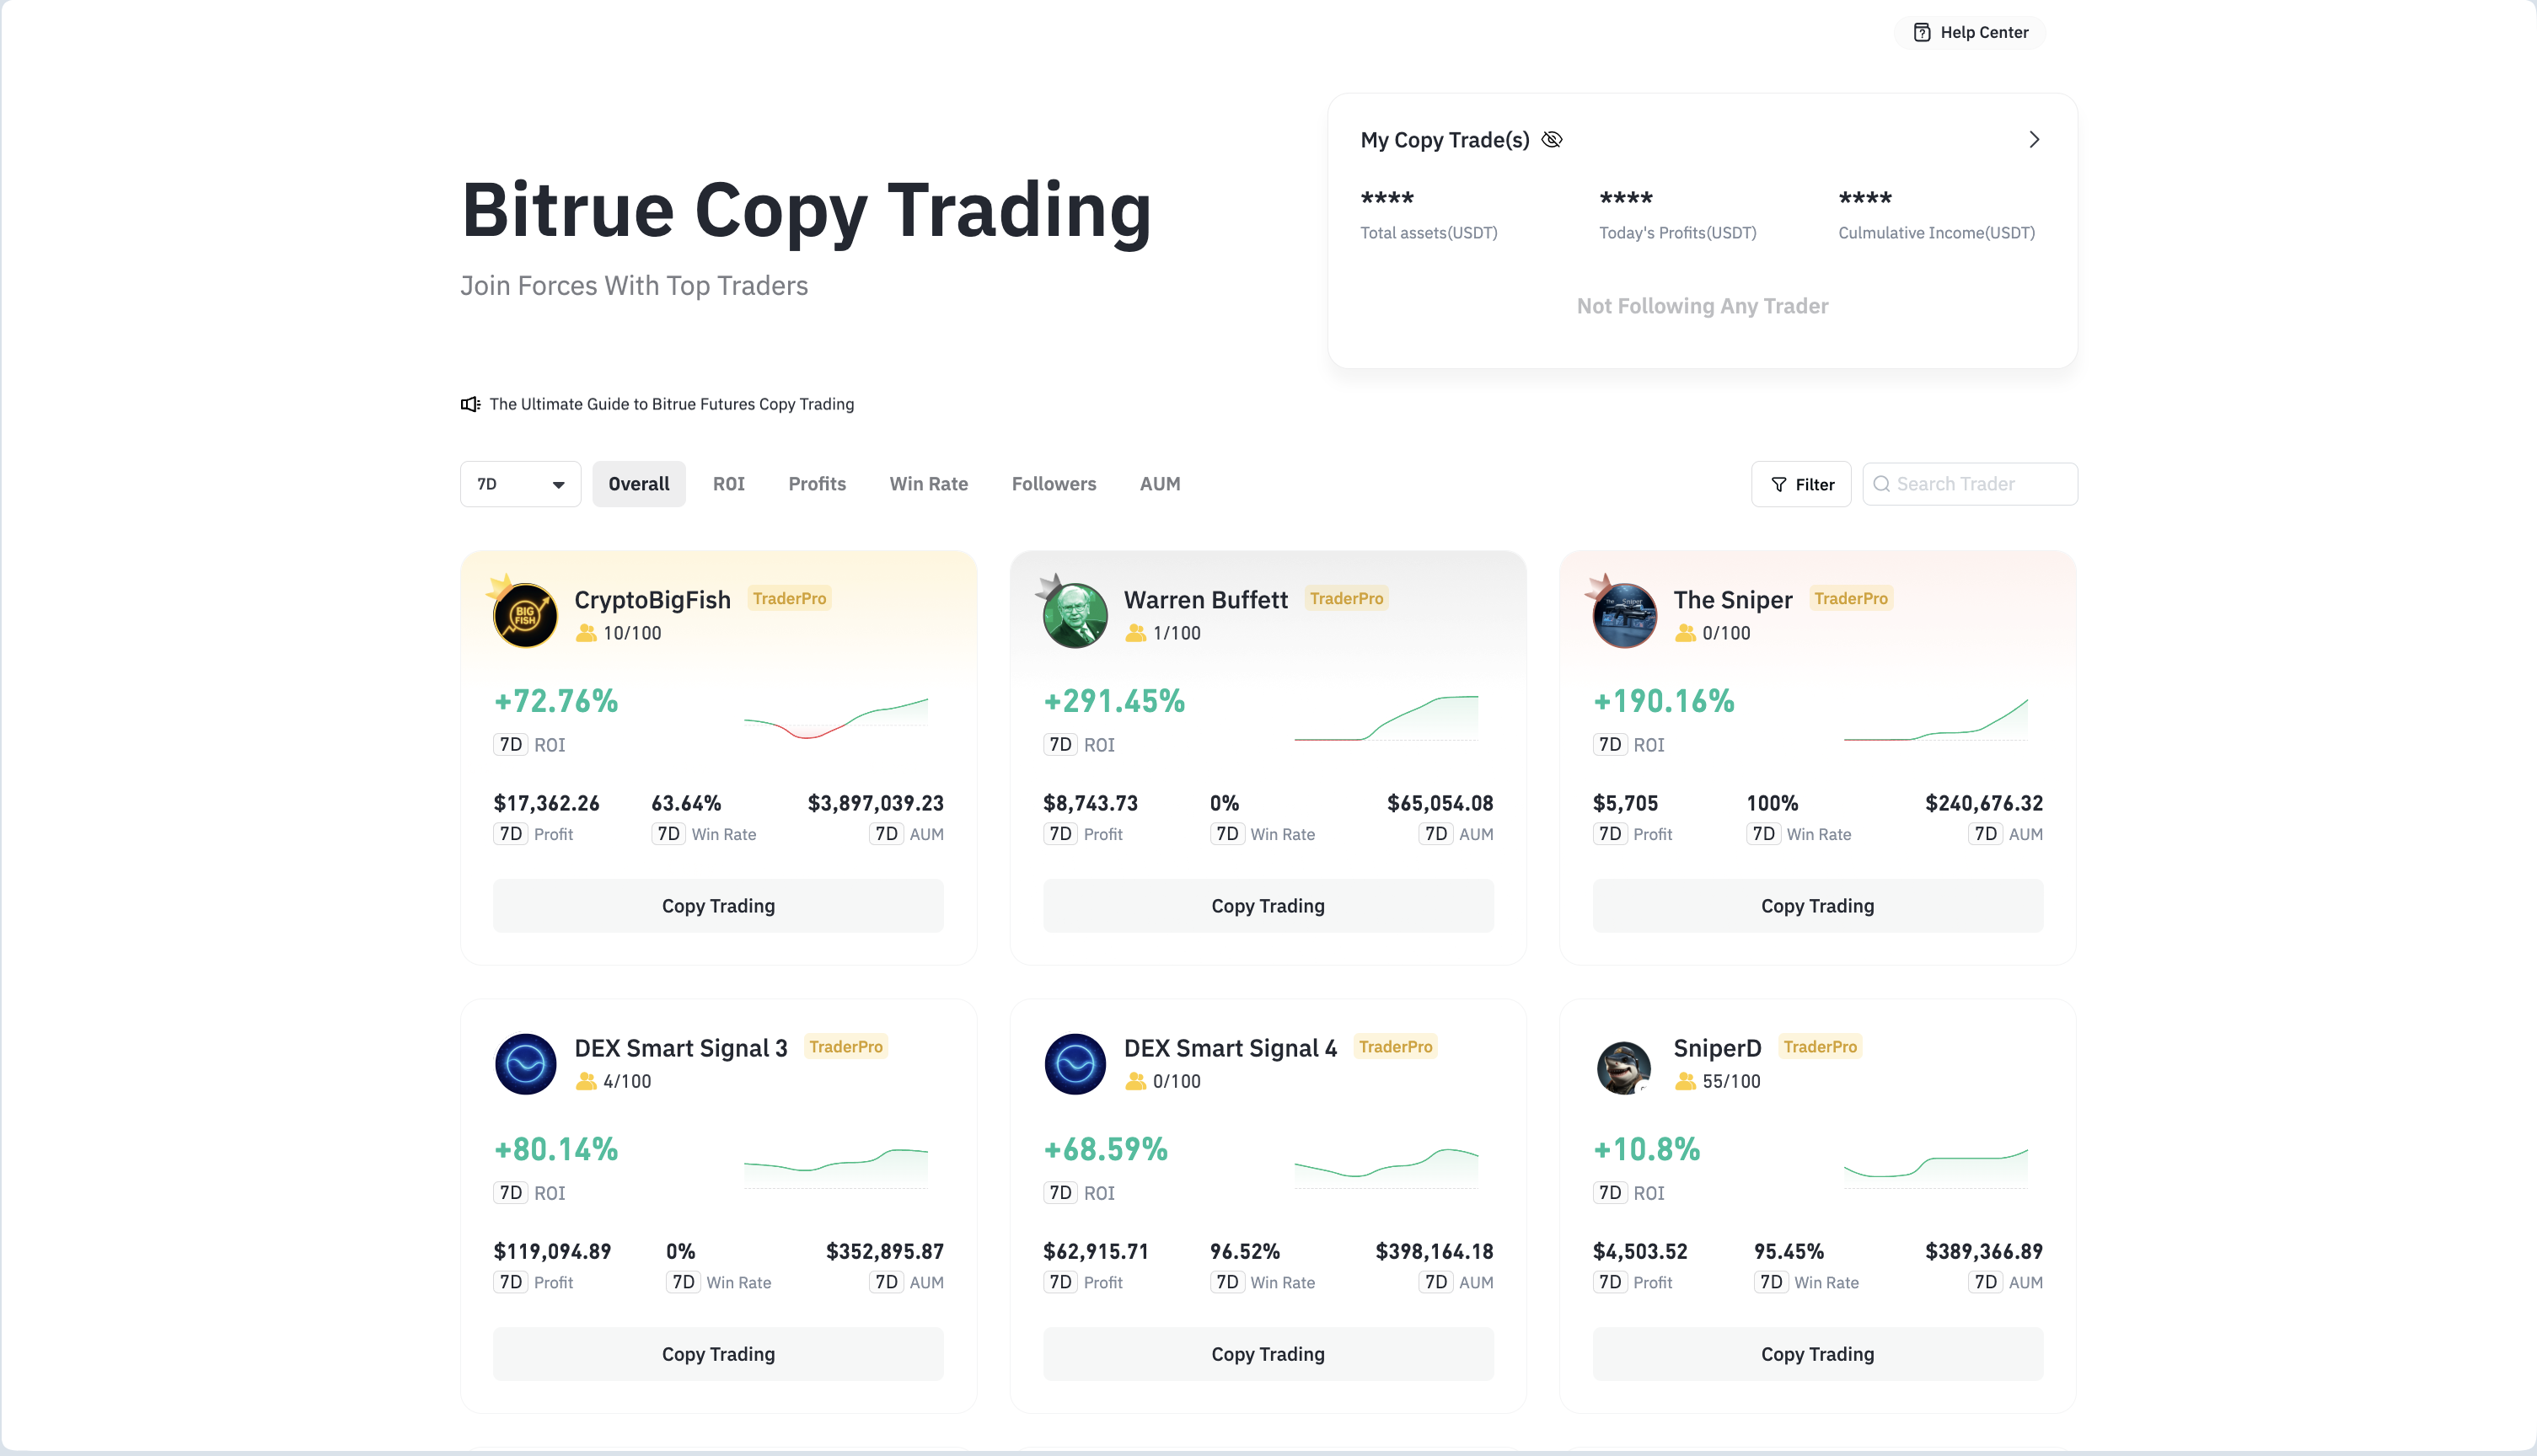This screenshot has height=1456, width=2537.
Task: View Warren Buffett ROI sparkline chart
Action: [x=1386, y=718]
